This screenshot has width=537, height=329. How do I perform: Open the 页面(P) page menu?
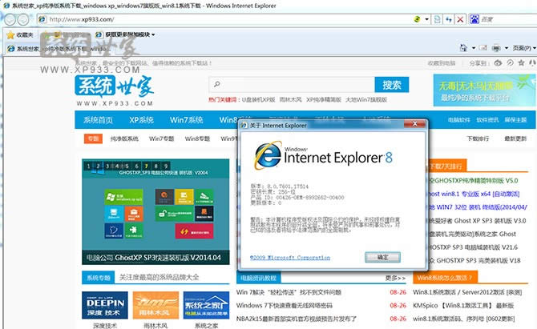[x=523, y=48]
